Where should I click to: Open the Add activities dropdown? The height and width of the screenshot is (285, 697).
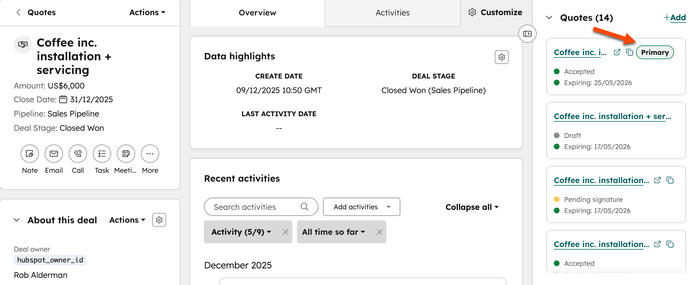[361, 207]
